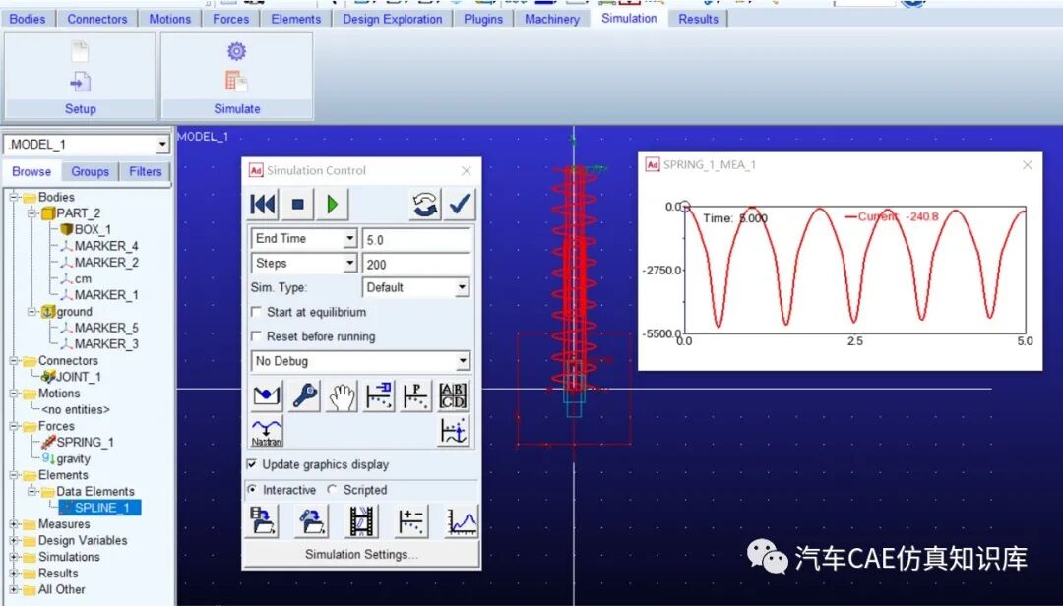Select the ground part in tree
This screenshot has width=1063, height=606.
(x=74, y=311)
